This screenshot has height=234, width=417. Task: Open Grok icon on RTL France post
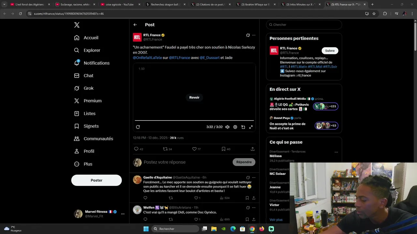pos(248,35)
